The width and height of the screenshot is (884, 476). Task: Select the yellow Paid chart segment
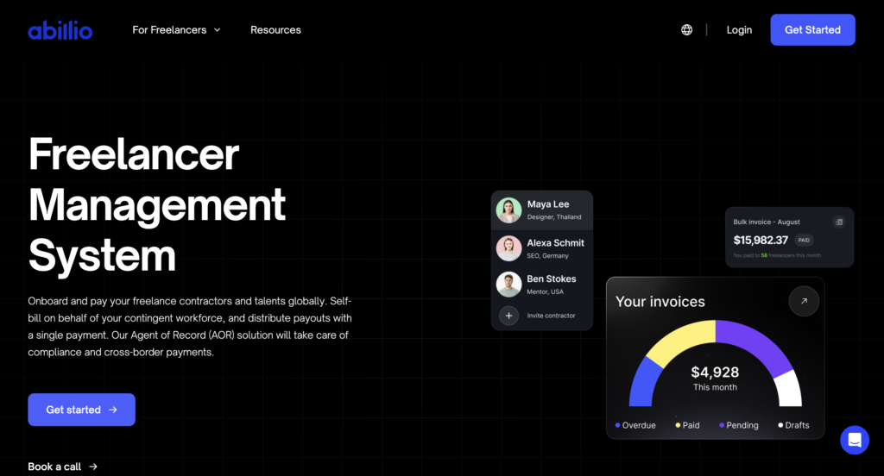click(682, 338)
